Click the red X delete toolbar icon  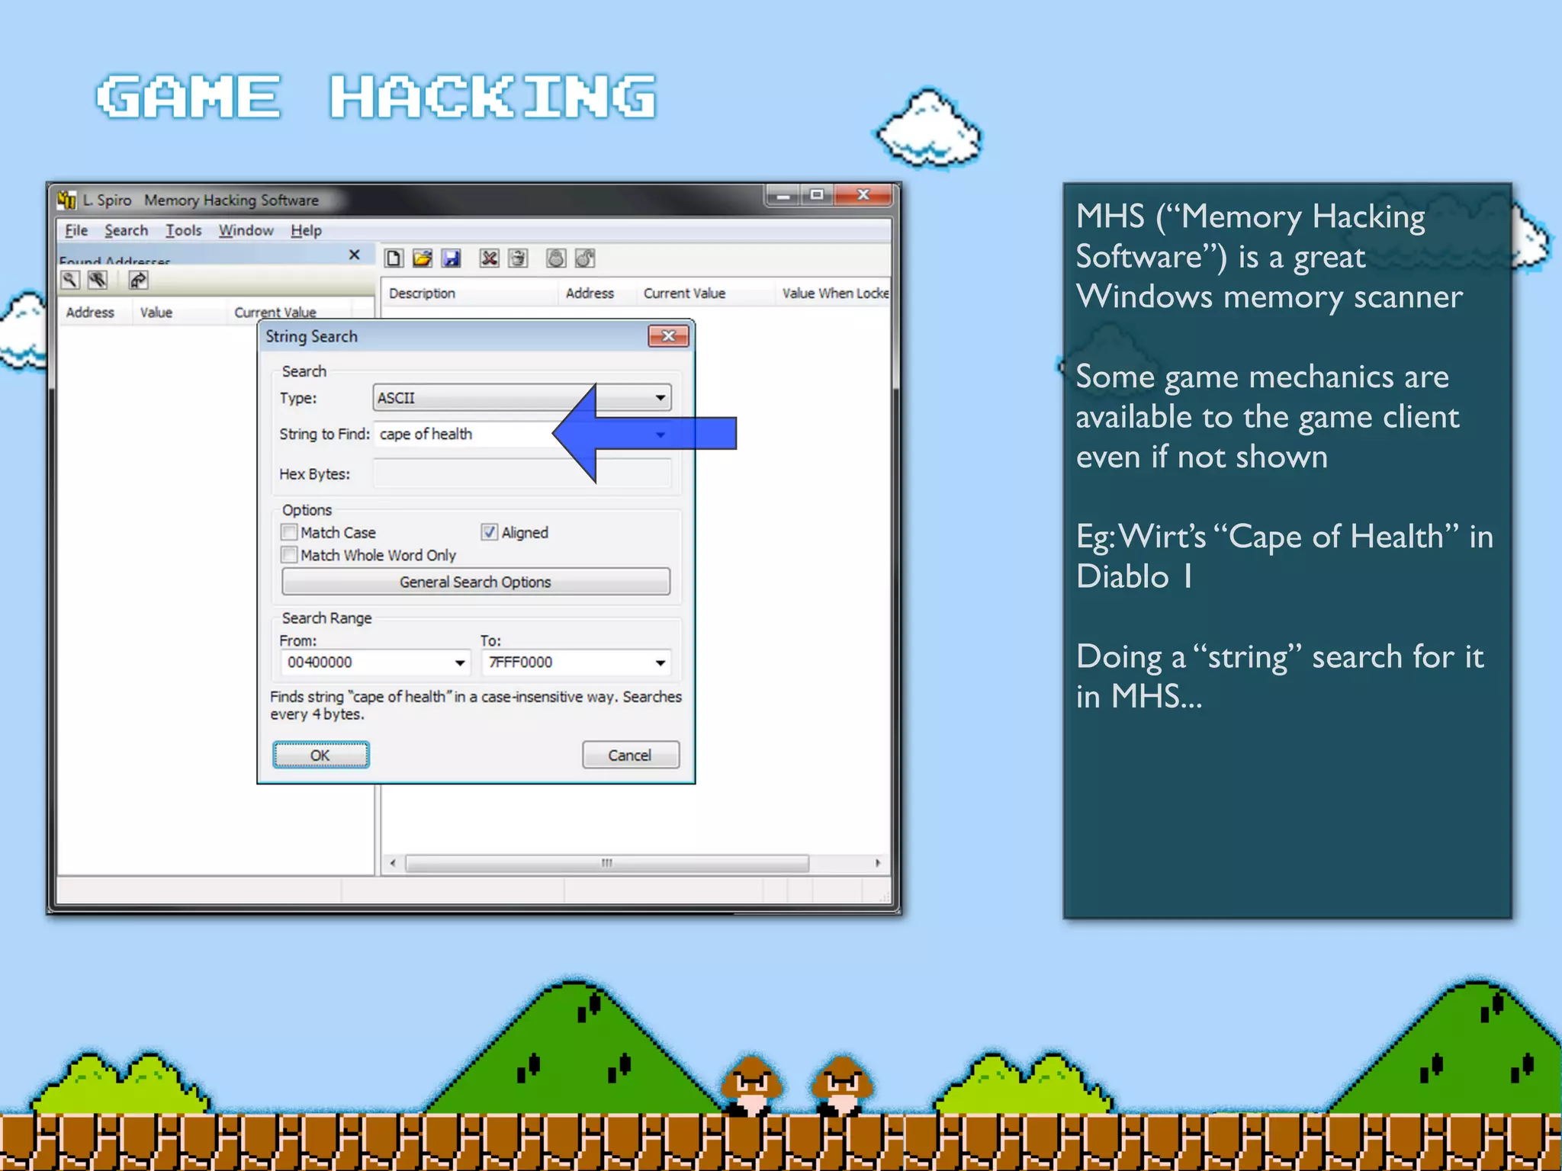click(489, 258)
